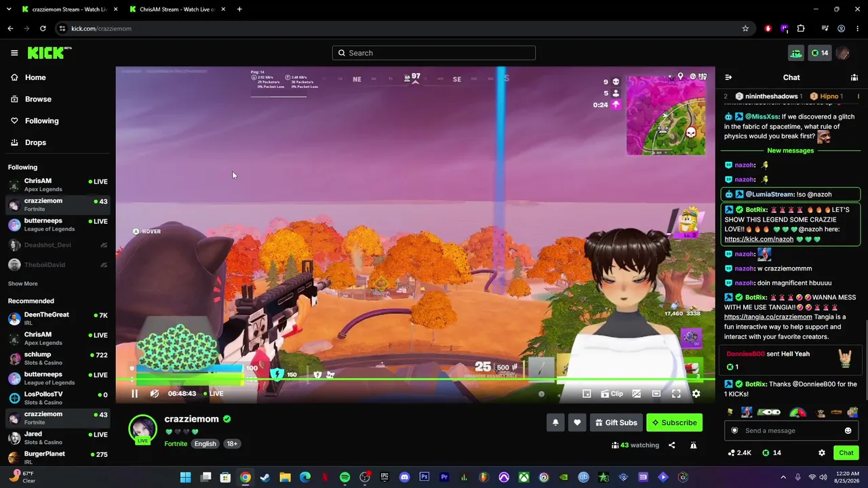Mute the stream volume in player

pyautogui.click(x=155, y=394)
